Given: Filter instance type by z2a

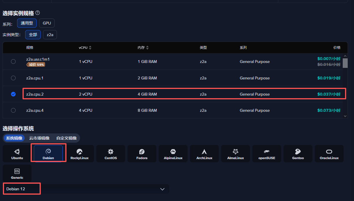Looking at the screenshot, I should [x=50, y=35].
